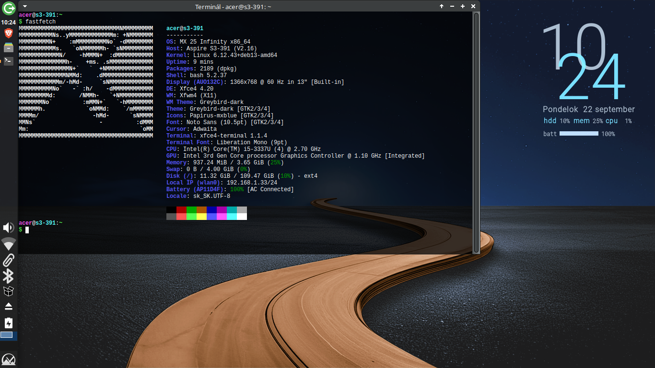Image resolution: width=655 pixels, height=368 pixels.
Task: Click the 'Terminal: xfce4-terminal 1.1.4' line
Action: pos(217,136)
